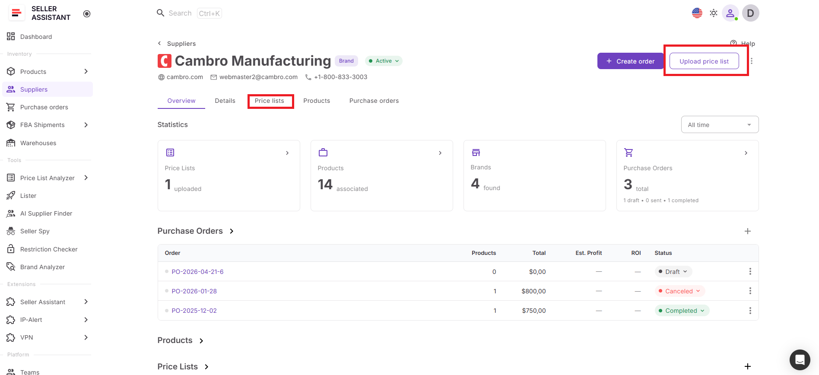Open Restriction Checker tool
Viewport: 819px width, 375px height.
tap(49, 249)
